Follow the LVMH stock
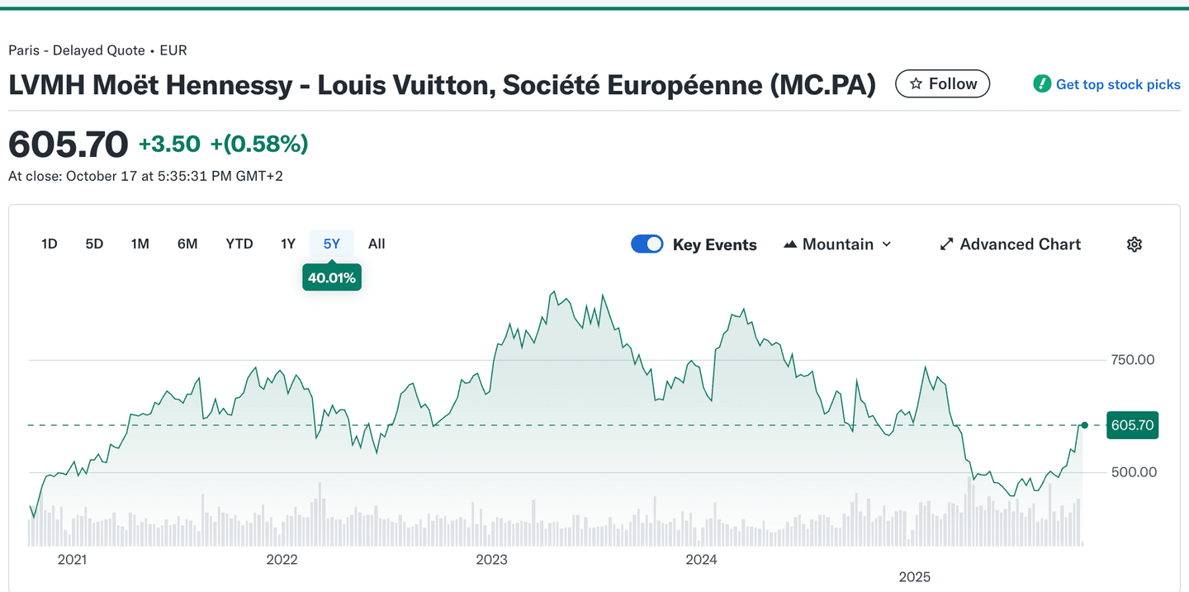The image size is (1189, 592). coord(943,84)
